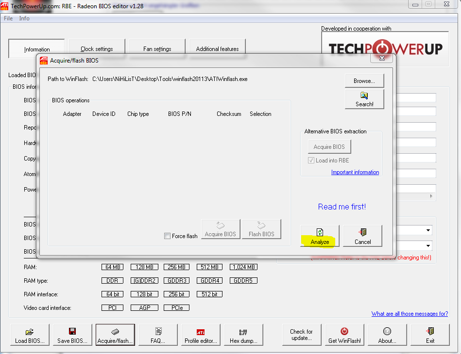Click the Exit door icon button
This screenshot has width=461, height=354.
point(430,335)
